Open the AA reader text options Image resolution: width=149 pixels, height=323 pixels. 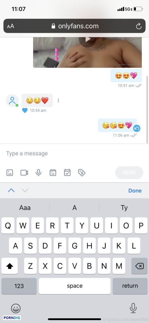coord(10,26)
